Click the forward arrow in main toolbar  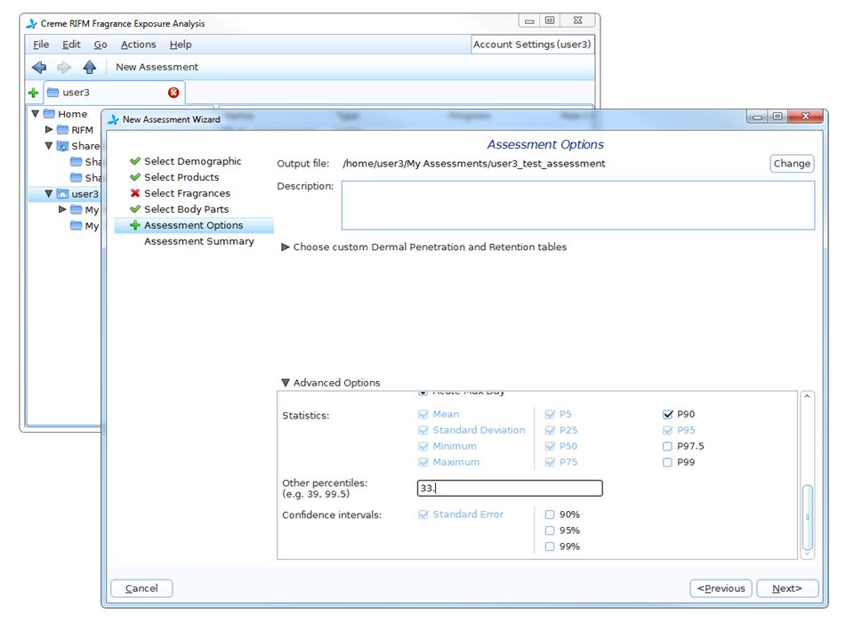pos(64,67)
